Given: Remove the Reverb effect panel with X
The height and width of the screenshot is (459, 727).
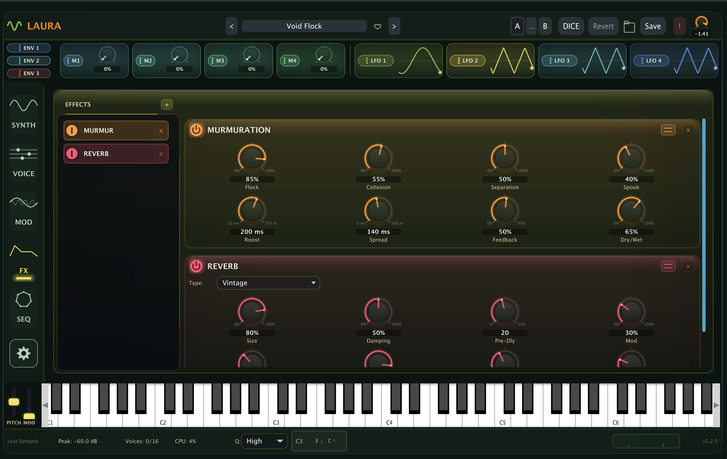Looking at the screenshot, I should (x=688, y=266).
